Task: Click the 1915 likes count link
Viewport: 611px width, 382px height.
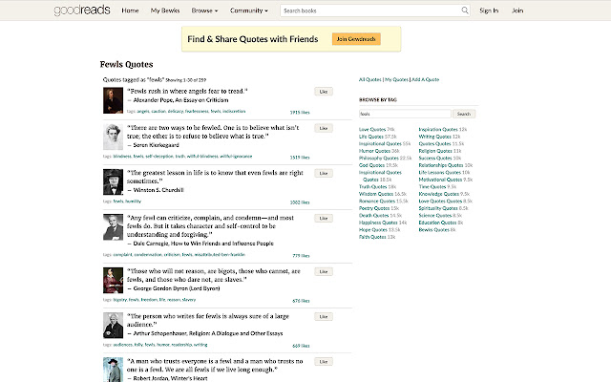Action: click(300, 113)
